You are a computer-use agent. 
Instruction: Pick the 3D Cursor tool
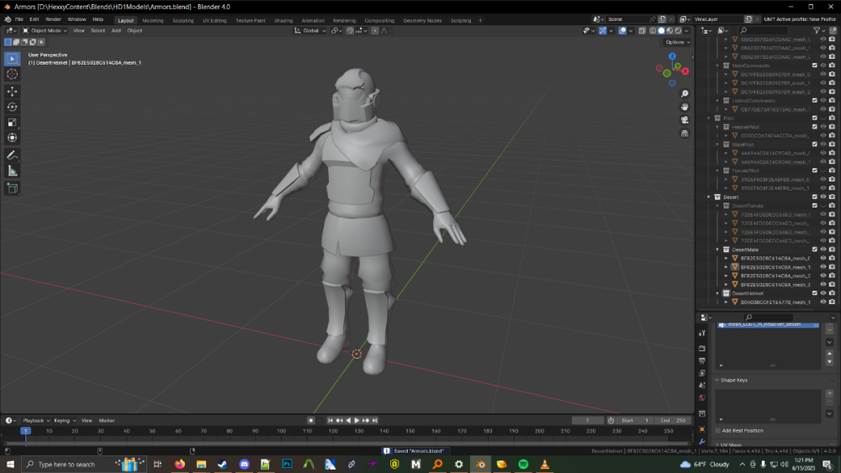(12, 74)
